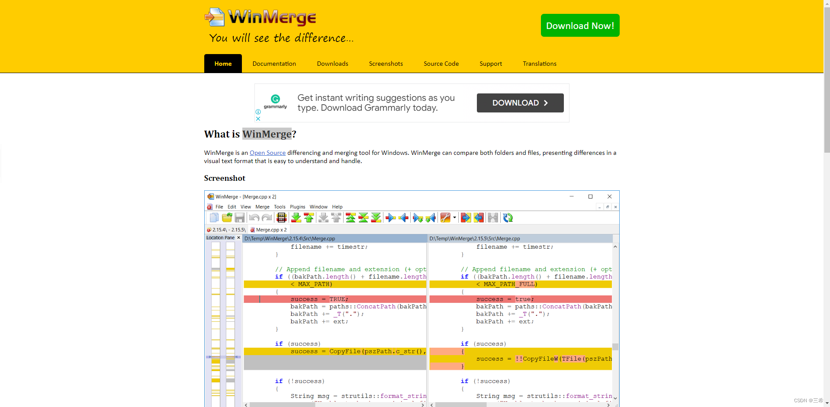This screenshot has height=407, width=830.
Task: Switch to the Merge.cpp x 2 tab
Action: (268, 230)
